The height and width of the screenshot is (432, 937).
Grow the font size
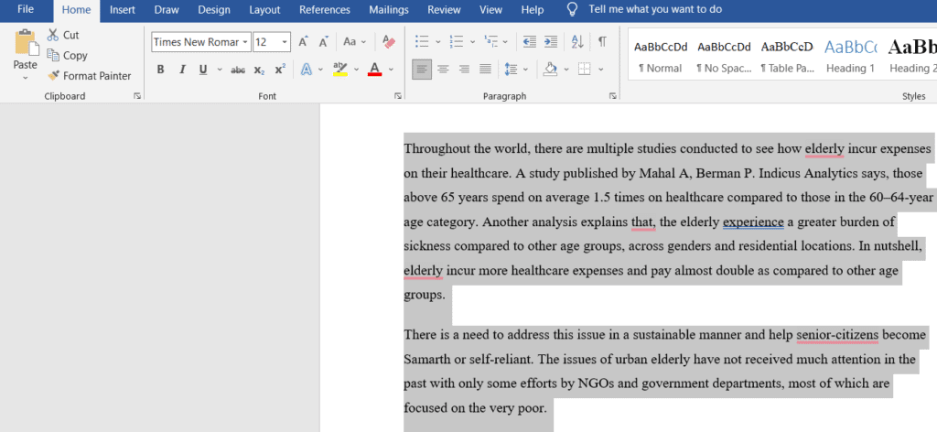point(304,42)
